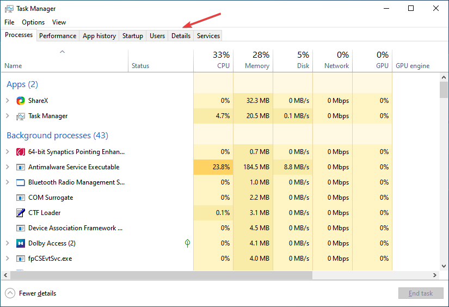Click the horizontal scrollbar thumb
The image size is (449, 307).
point(161,275)
